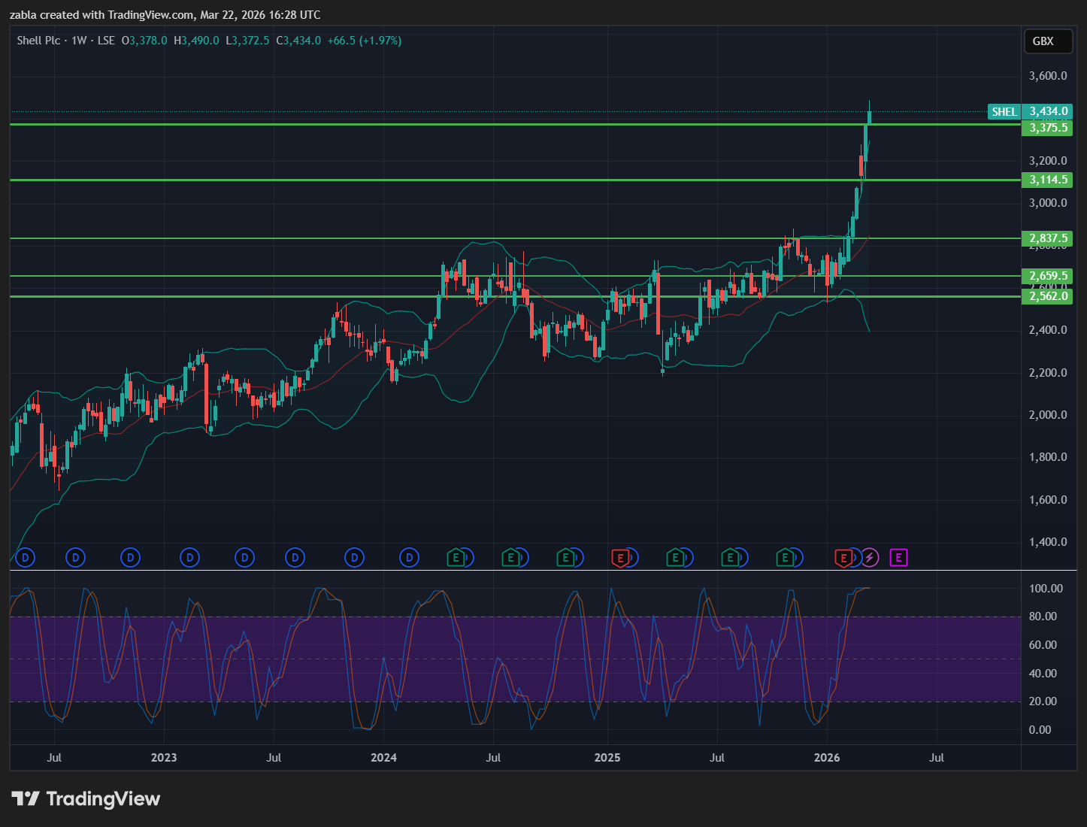Select the 2,837.5 horizontal line label

tap(1048, 238)
